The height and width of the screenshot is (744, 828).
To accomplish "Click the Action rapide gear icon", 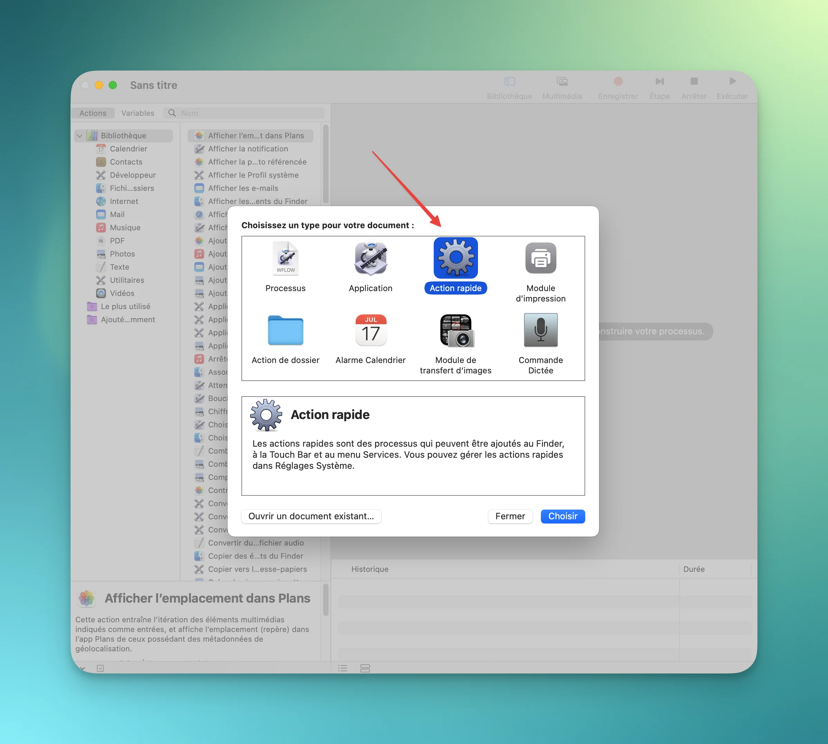I will (x=456, y=258).
